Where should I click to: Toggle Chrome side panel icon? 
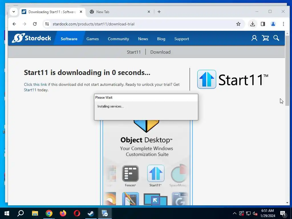pyautogui.click(x=263, y=24)
